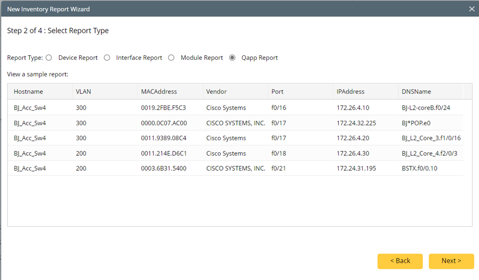
Task: Click the Back button
Action: tap(400, 261)
